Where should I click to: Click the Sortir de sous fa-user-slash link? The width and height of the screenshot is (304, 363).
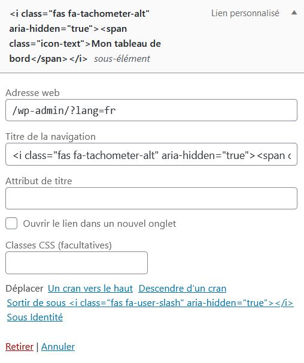150,303
